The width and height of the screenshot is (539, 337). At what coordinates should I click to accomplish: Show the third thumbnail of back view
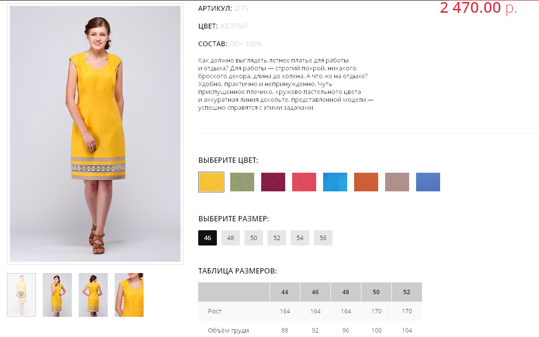[x=93, y=295]
